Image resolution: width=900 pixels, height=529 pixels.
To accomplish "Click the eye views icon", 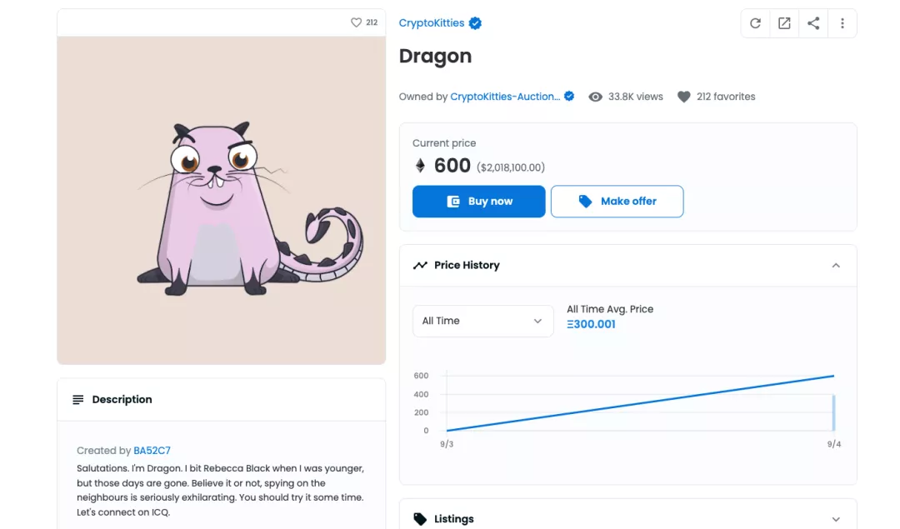I will point(595,97).
